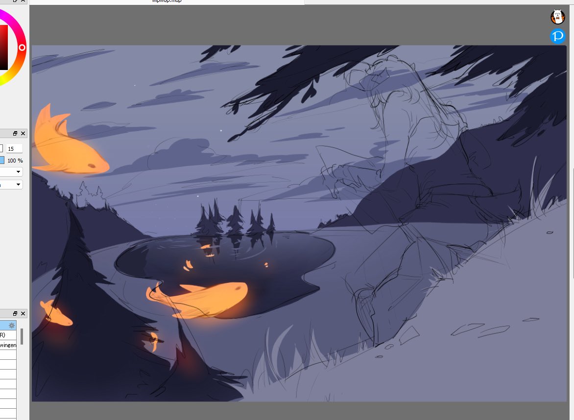Click the brush size field showing 15
This screenshot has height=420, width=574.
(x=14, y=148)
